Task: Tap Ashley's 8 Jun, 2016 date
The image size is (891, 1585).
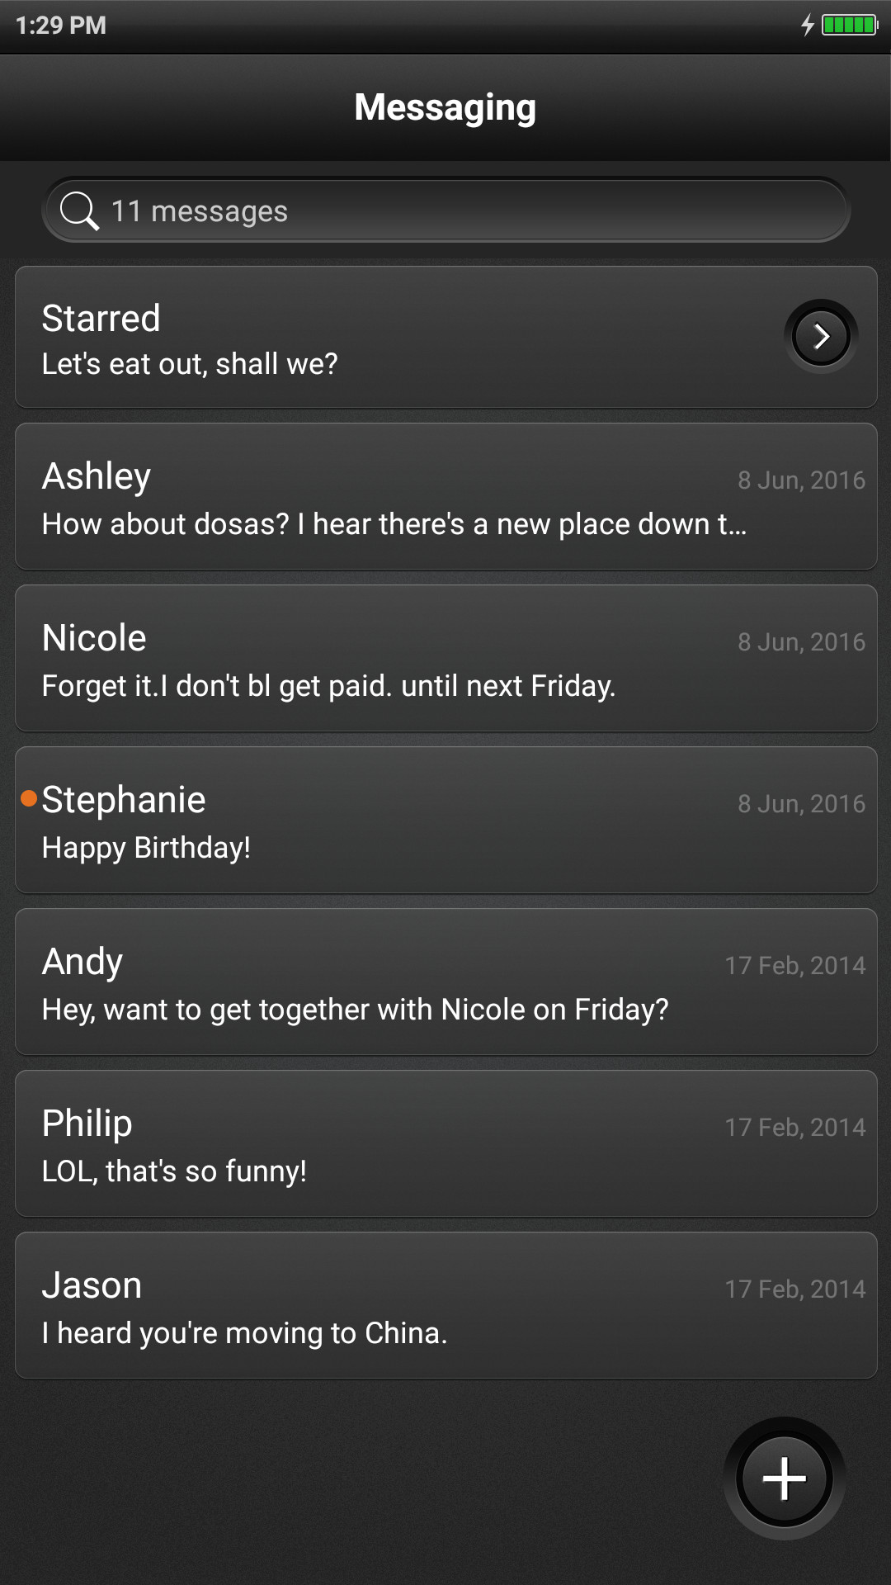Action: point(801,480)
